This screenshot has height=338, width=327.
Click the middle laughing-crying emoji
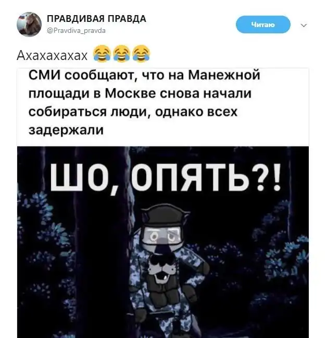(121, 54)
